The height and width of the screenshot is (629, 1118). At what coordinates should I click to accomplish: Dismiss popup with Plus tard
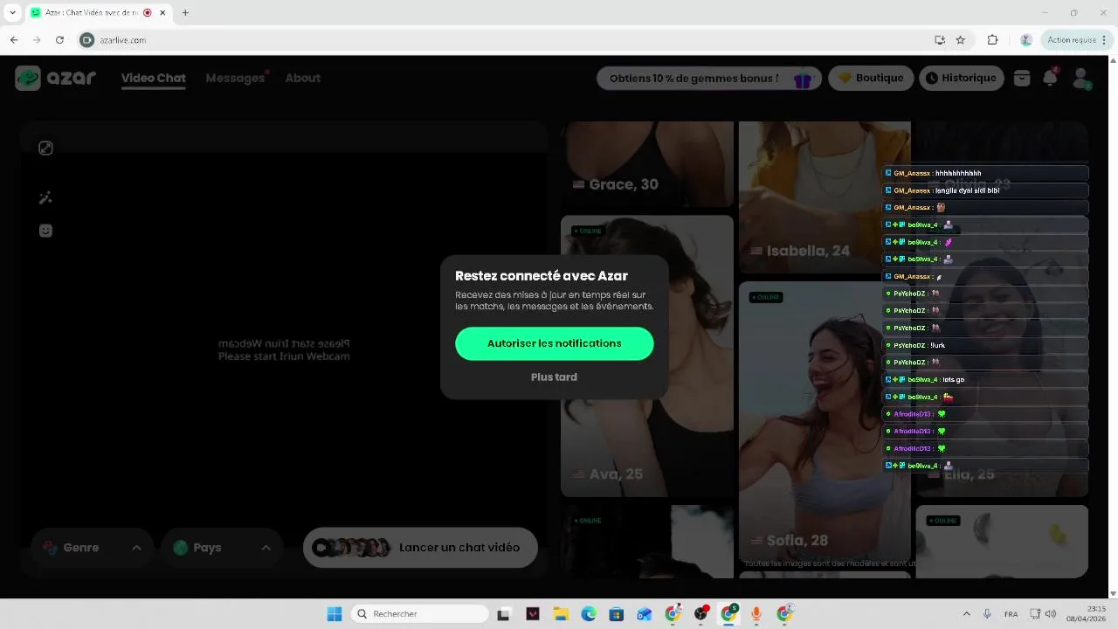pyautogui.click(x=554, y=377)
